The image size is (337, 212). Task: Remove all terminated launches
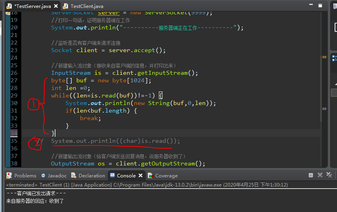(329, 175)
